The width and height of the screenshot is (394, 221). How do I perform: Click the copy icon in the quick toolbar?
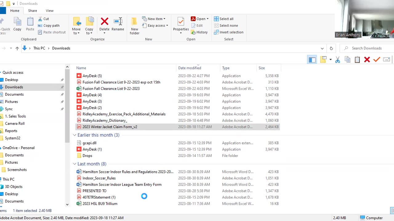point(348,60)
